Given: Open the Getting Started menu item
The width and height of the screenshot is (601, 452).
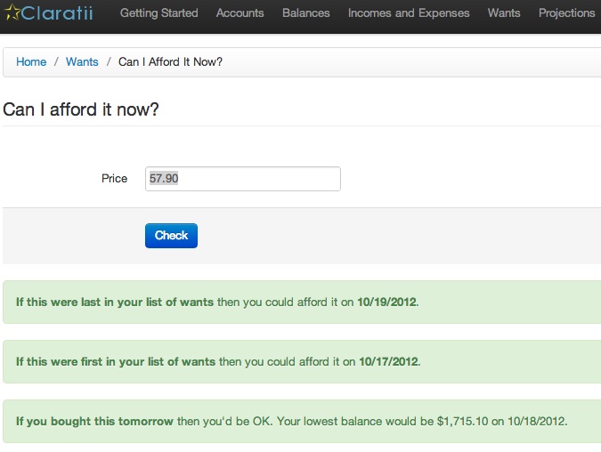Looking at the screenshot, I should click(159, 13).
